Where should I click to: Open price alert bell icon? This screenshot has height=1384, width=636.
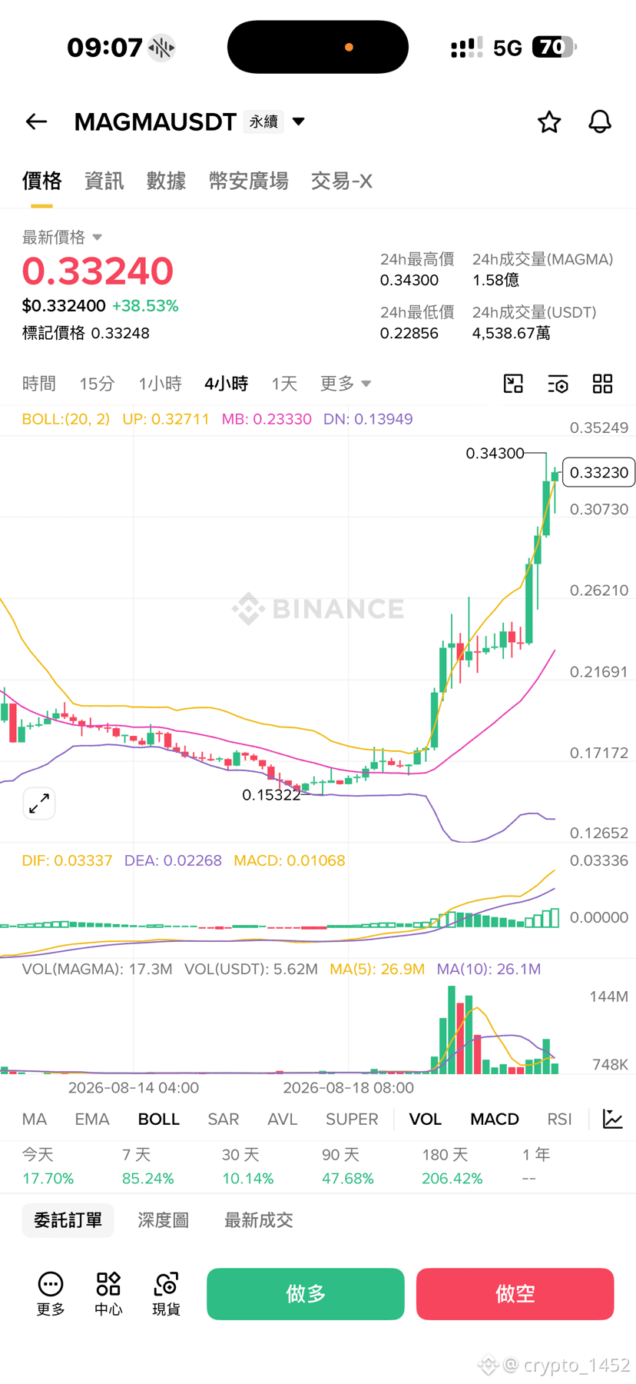coord(600,121)
